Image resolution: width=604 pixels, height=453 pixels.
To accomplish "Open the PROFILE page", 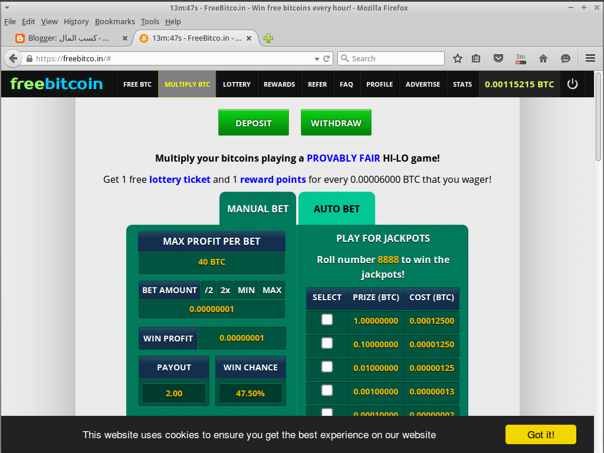I will 379,84.
